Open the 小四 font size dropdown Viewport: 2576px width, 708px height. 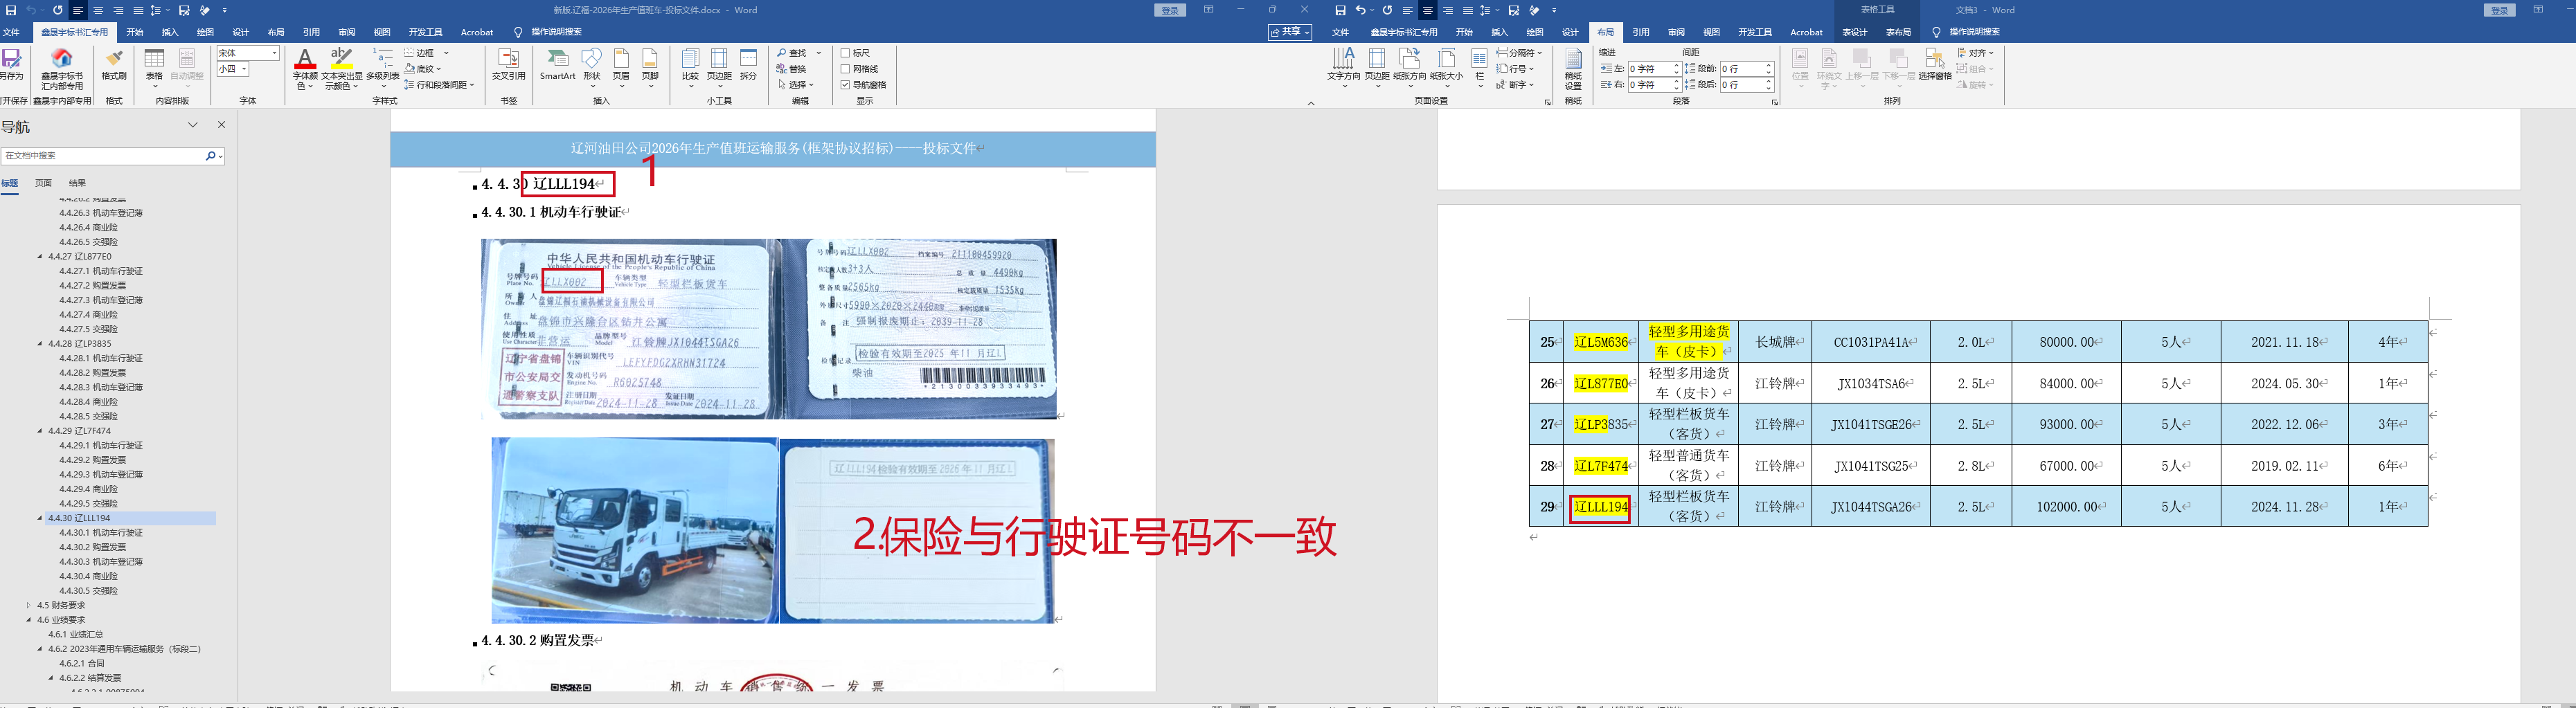[x=244, y=69]
